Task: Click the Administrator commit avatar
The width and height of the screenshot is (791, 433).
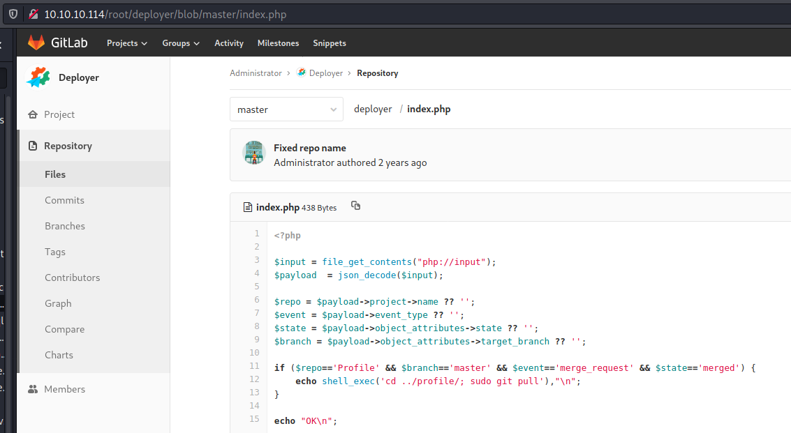Action: pyautogui.click(x=254, y=153)
